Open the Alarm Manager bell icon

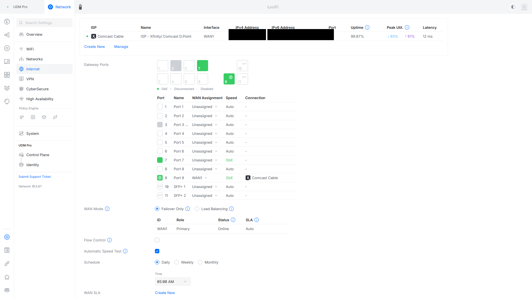(x=7, y=277)
